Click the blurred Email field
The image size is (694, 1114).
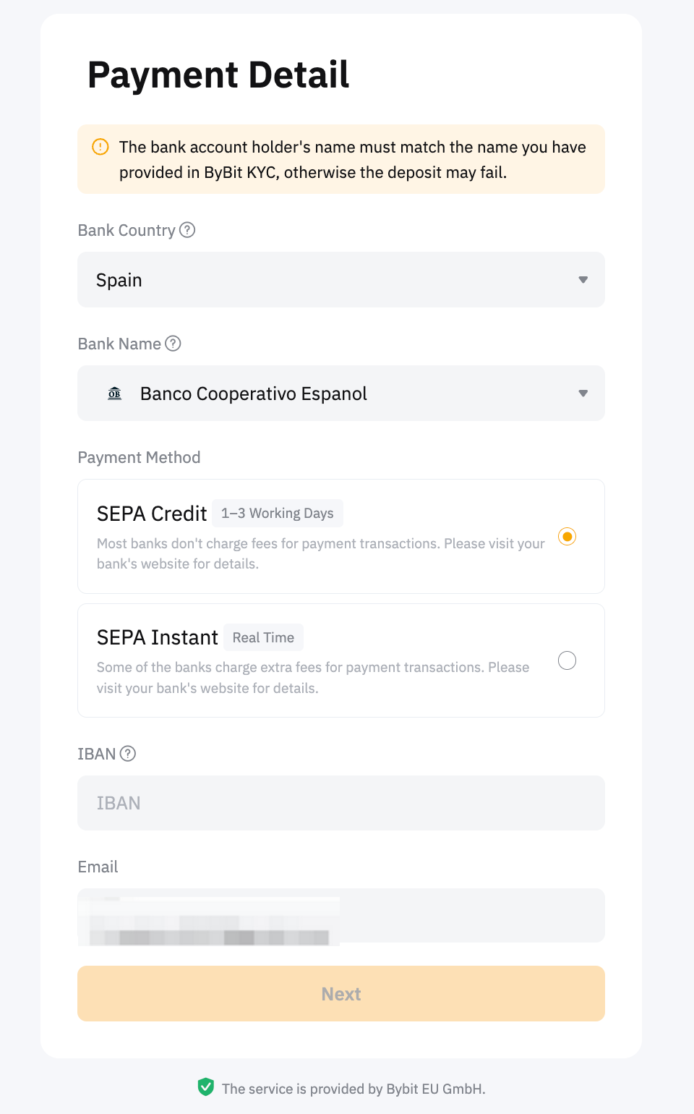tap(341, 916)
